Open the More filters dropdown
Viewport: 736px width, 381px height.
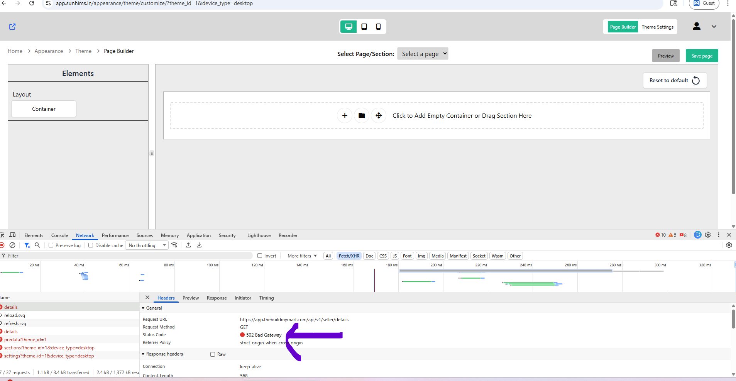point(302,256)
